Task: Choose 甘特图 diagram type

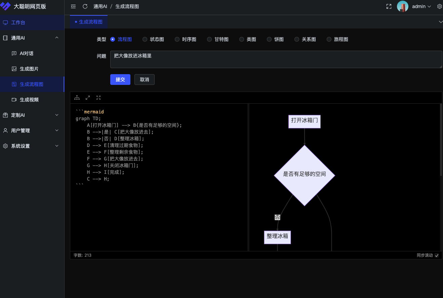Action: (x=209, y=39)
